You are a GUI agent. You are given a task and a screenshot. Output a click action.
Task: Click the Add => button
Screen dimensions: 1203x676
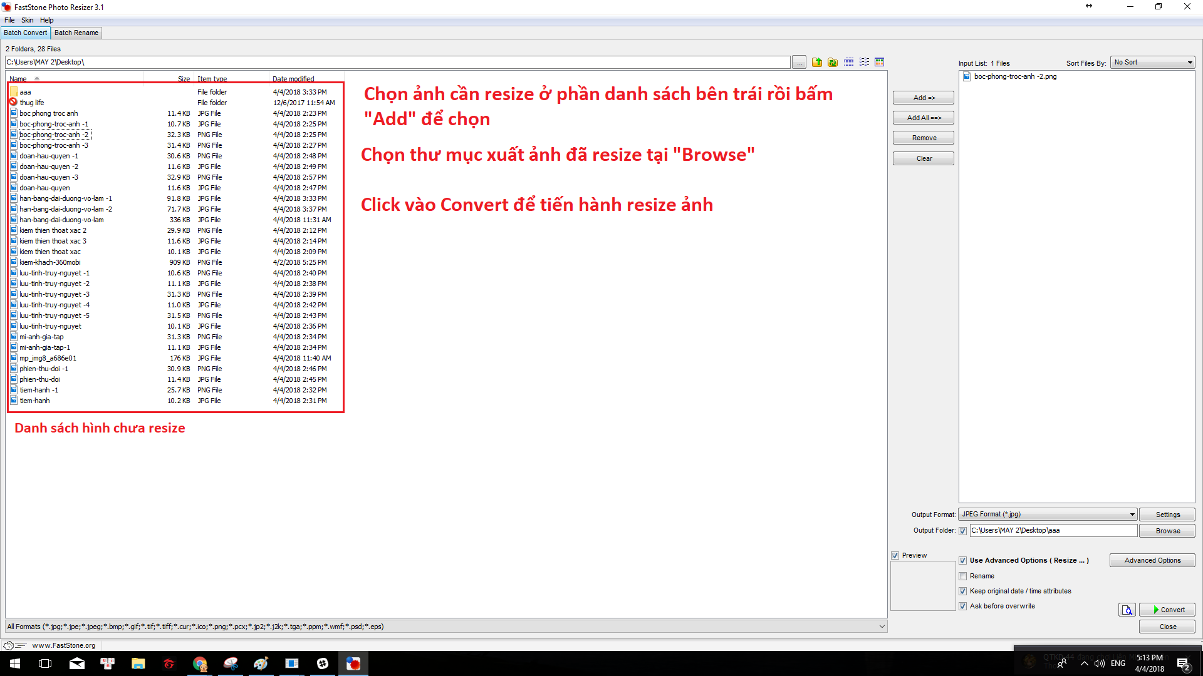click(924, 98)
